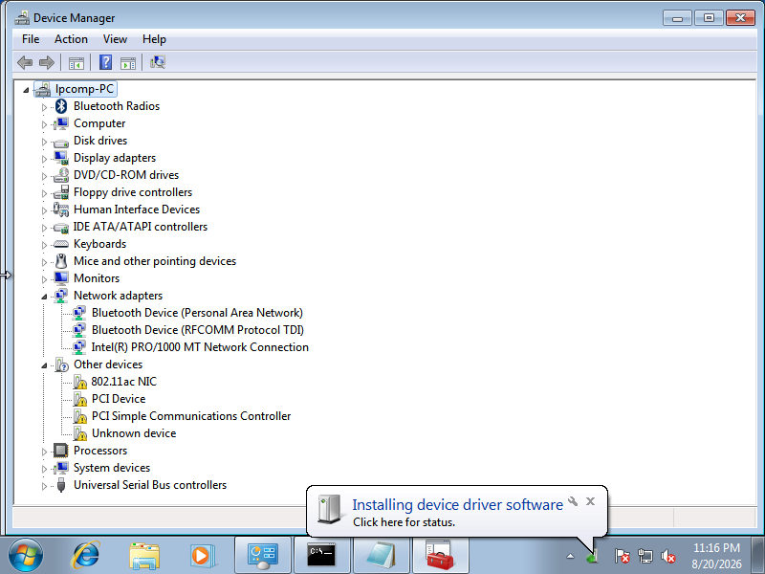Select the IDE ATA/ATAPI controllers icon

[61, 227]
